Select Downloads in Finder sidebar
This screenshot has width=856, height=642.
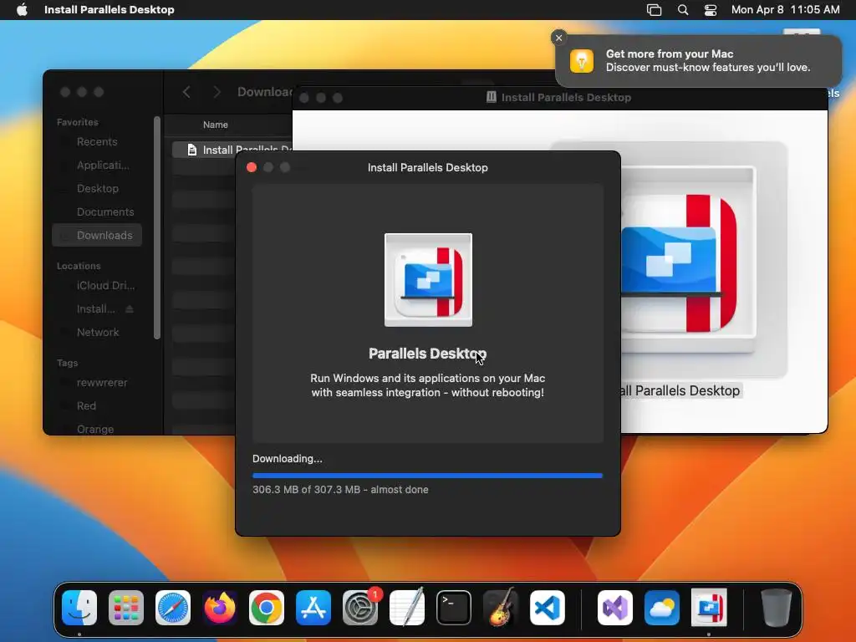point(97,235)
